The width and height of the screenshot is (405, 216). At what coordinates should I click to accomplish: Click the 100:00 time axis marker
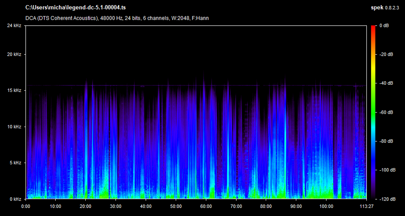click(x=326, y=206)
